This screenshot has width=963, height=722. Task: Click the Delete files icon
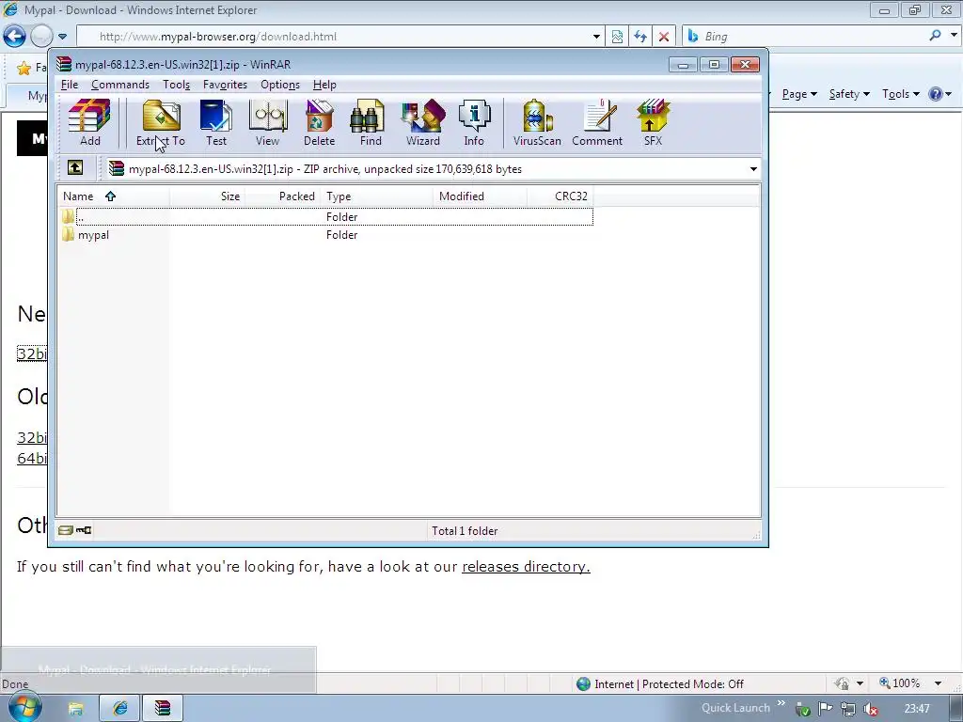point(320,123)
